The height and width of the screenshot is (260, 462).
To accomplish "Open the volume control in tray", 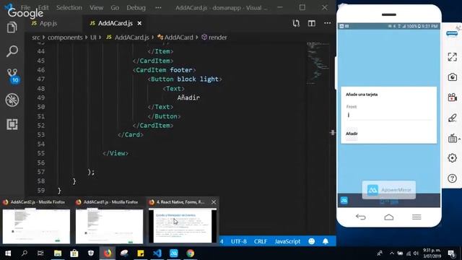I will (x=416, y=253).
